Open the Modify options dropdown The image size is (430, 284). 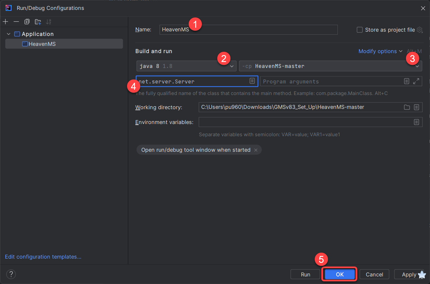pyautogui.click(x=381, y=51)
